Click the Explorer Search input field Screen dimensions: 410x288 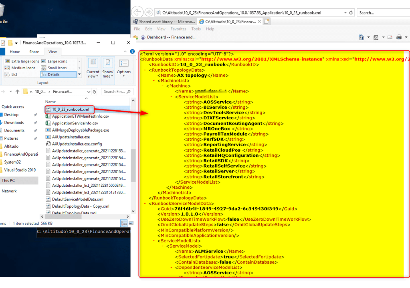click(114, 92)
